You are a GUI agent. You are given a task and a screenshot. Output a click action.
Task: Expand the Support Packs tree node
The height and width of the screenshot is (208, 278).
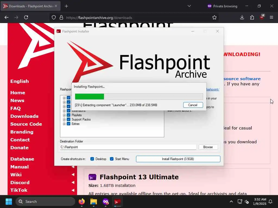64,119
